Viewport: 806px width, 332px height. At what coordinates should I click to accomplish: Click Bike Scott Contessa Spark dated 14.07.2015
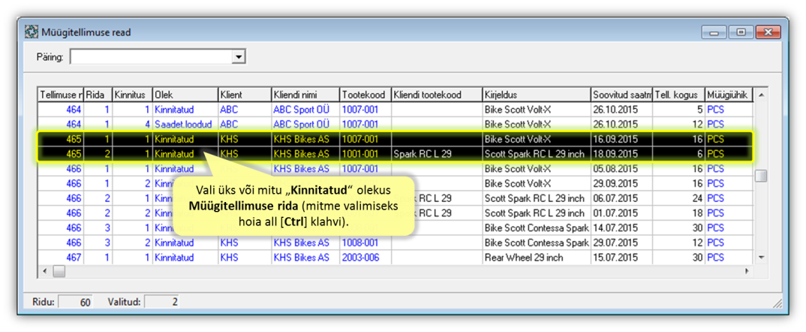click(x=536, y=228)
